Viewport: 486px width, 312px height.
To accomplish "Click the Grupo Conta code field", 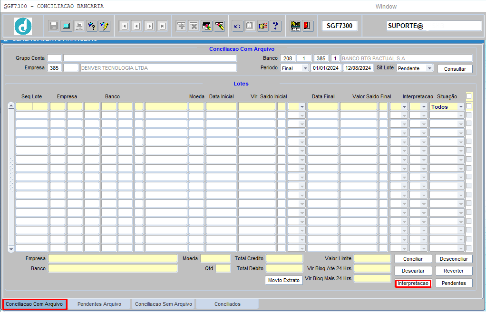I will pos(55,58).
